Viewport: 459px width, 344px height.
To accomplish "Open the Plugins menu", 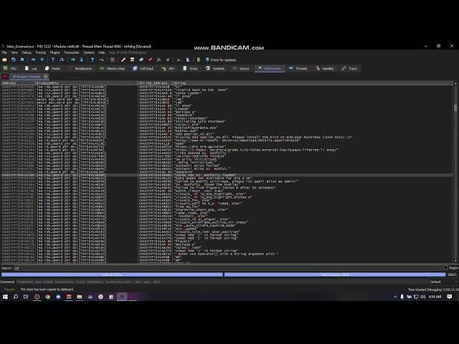I will (55, 52).
